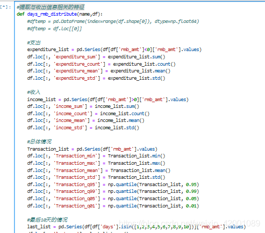Click the '#最后10天的情况' comment line

point(47,220)
